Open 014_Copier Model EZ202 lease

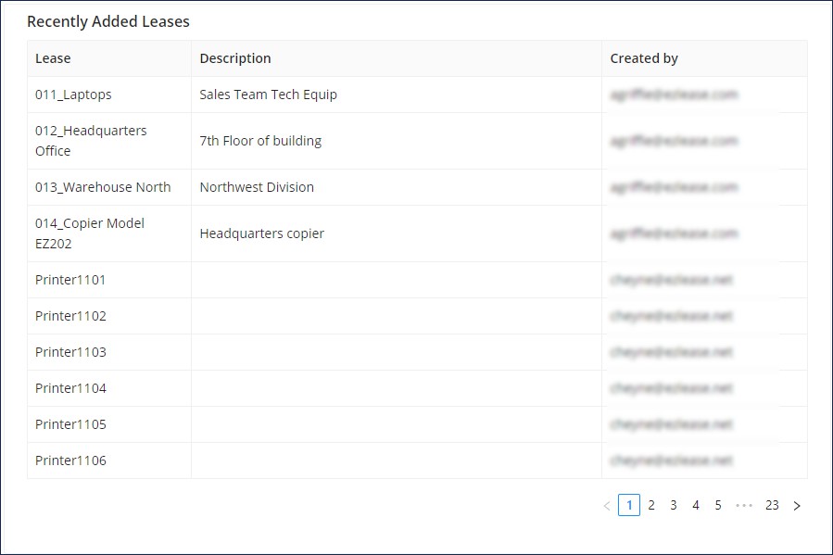90,233
